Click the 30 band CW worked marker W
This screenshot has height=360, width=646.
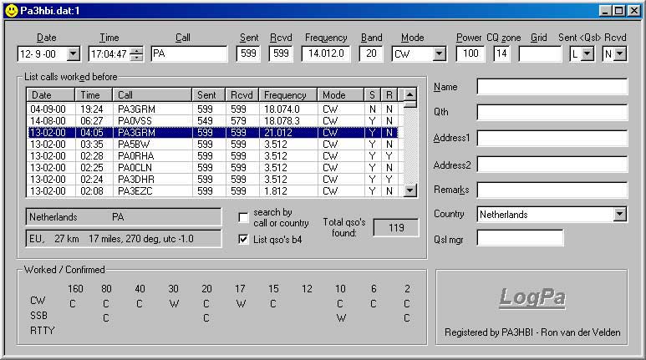(175, 304)
